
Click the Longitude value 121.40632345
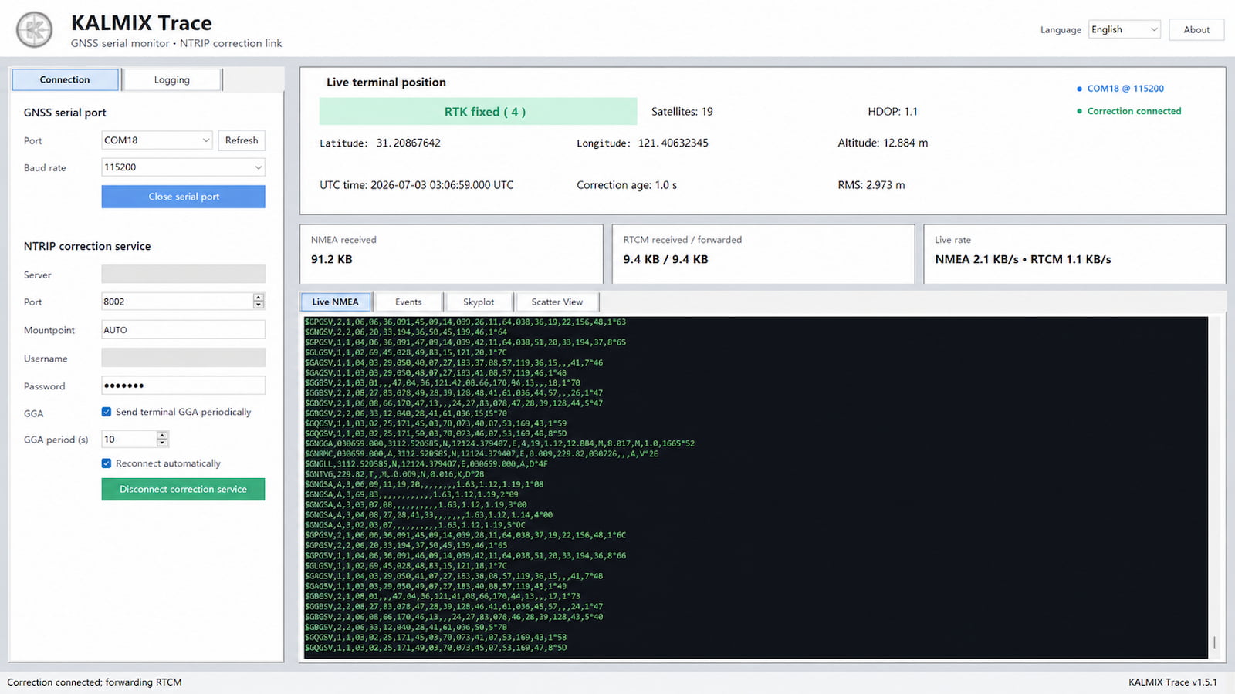click(673, 143)
